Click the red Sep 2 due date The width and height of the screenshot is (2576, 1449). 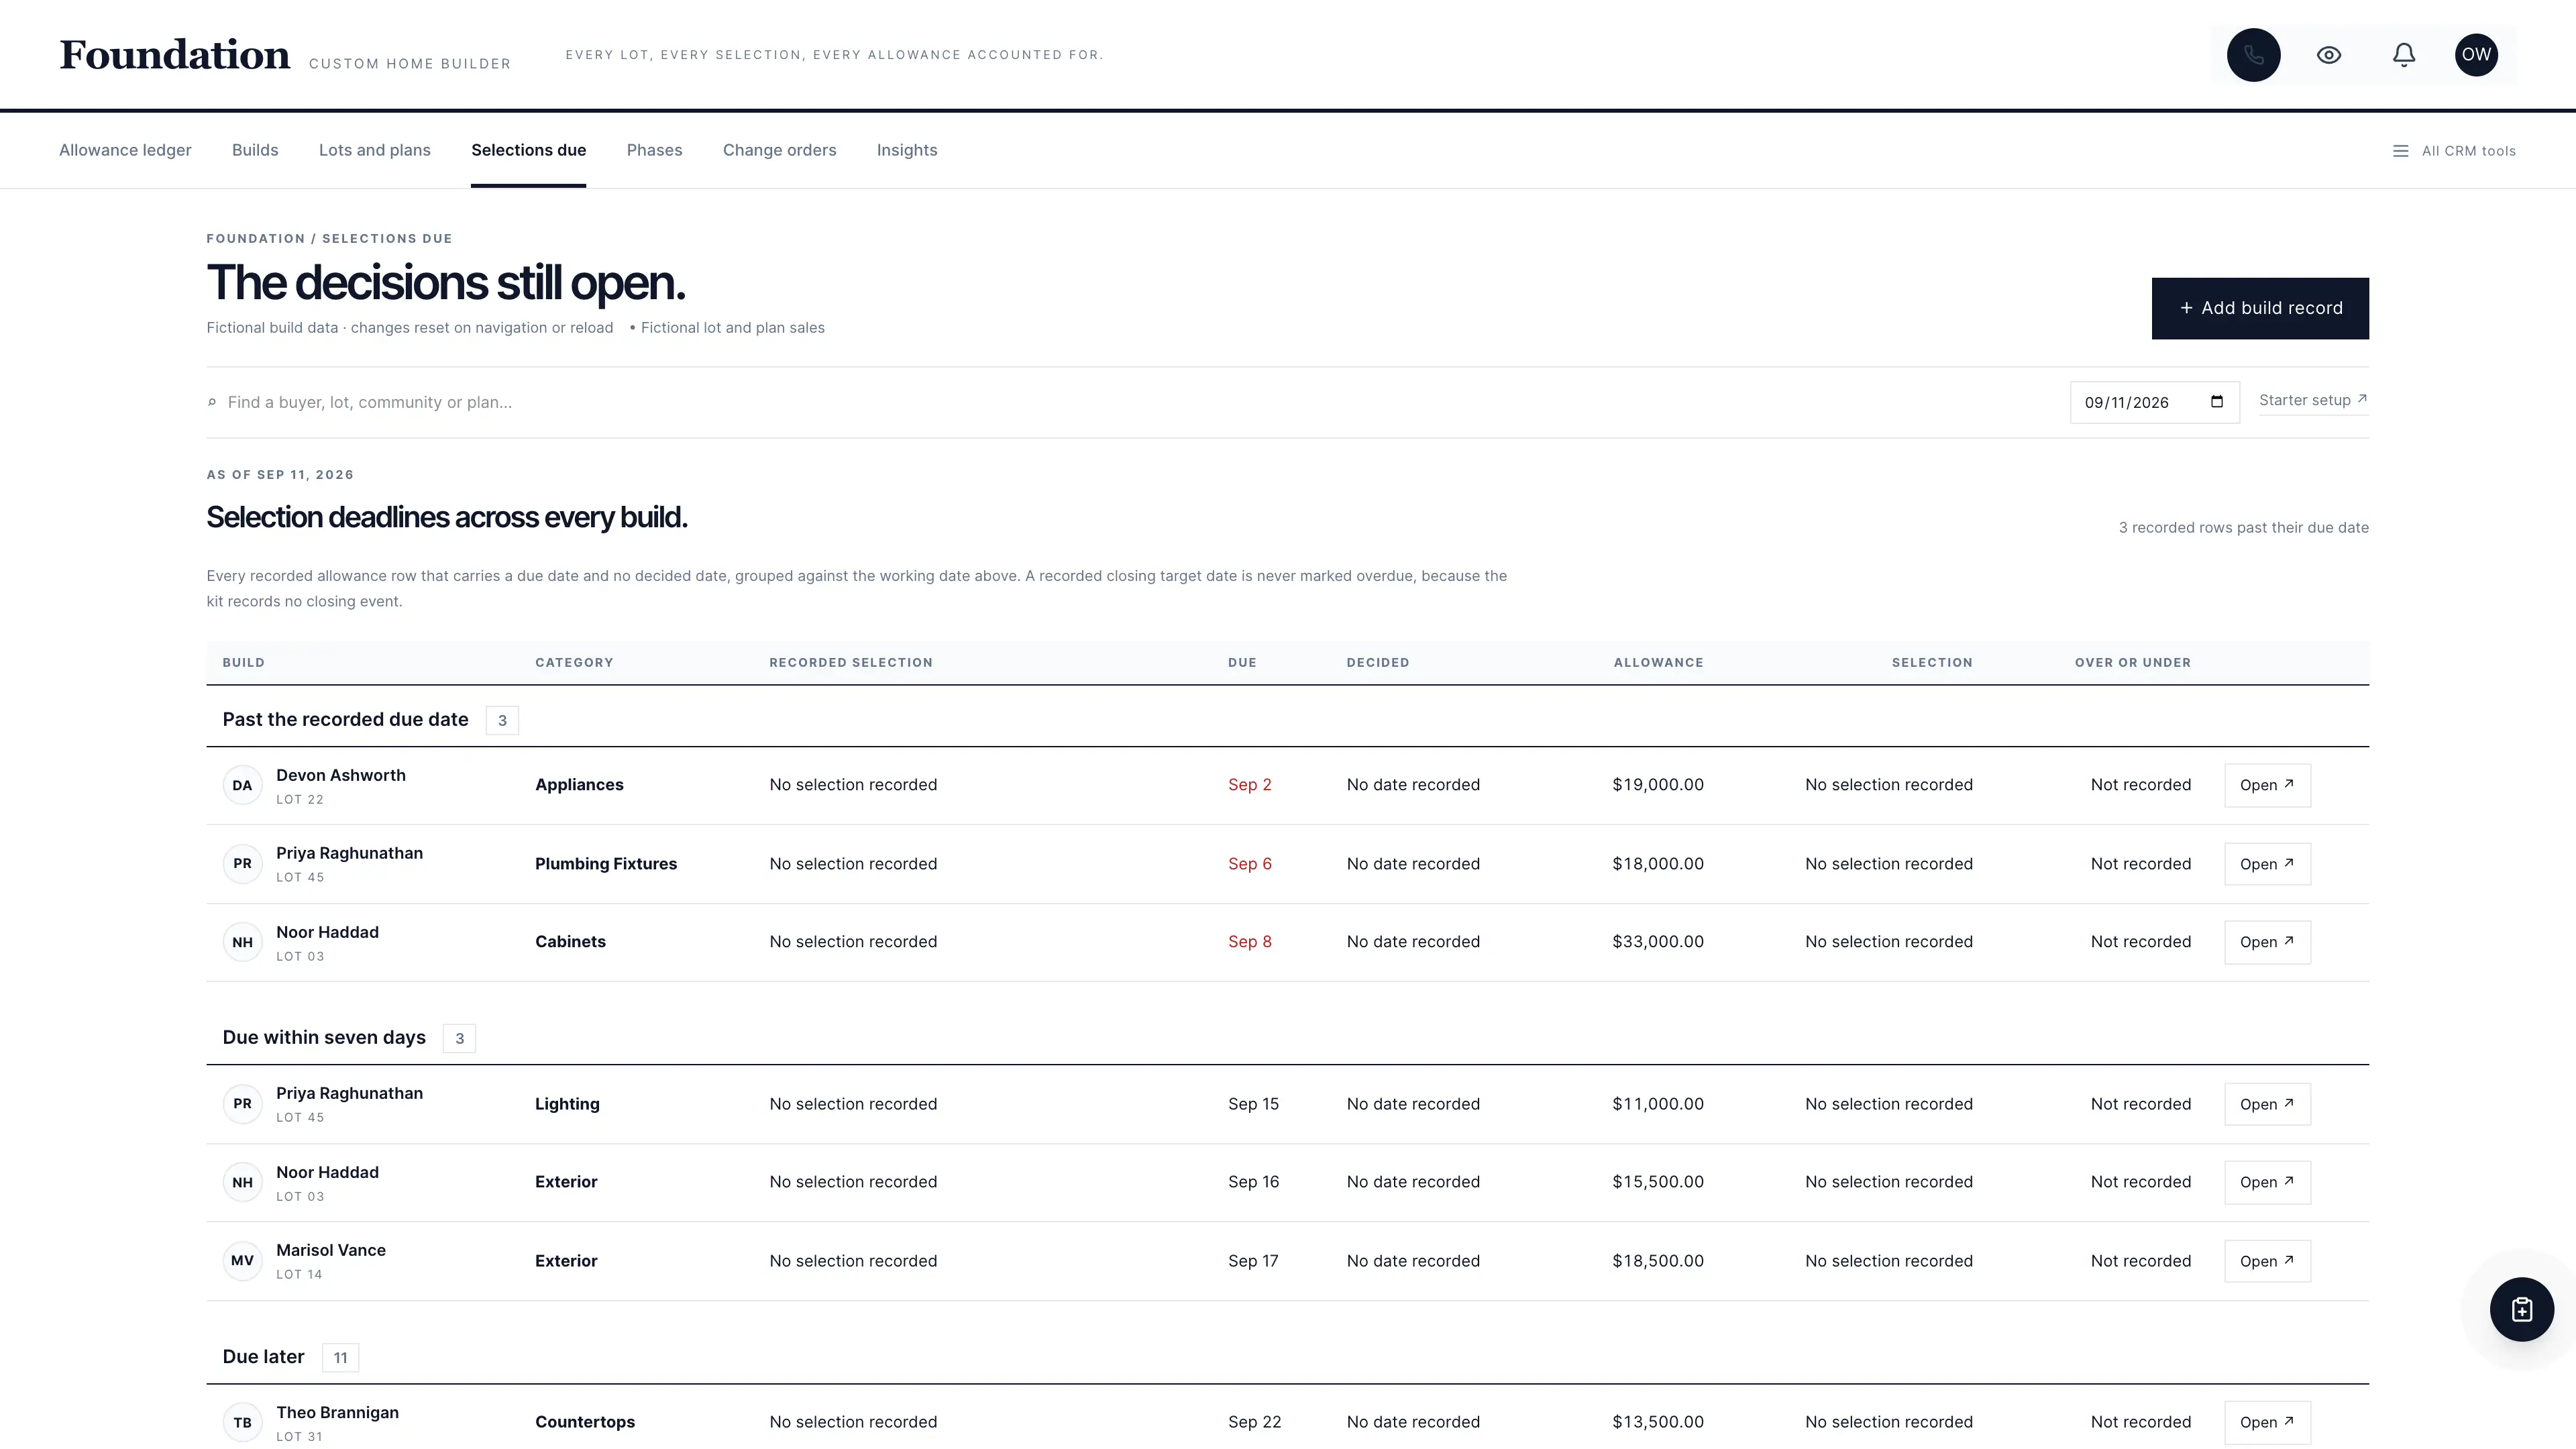point(1250,785)
